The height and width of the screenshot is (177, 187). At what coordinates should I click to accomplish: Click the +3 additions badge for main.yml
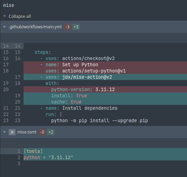point(76,27)
